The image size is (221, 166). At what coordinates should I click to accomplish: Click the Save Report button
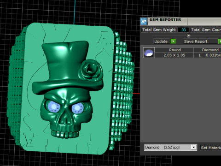click(x=200, y=41)
